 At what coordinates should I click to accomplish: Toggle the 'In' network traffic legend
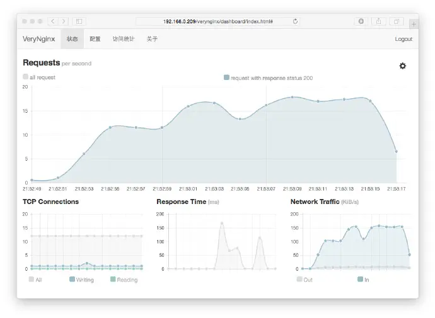(363, 280)
